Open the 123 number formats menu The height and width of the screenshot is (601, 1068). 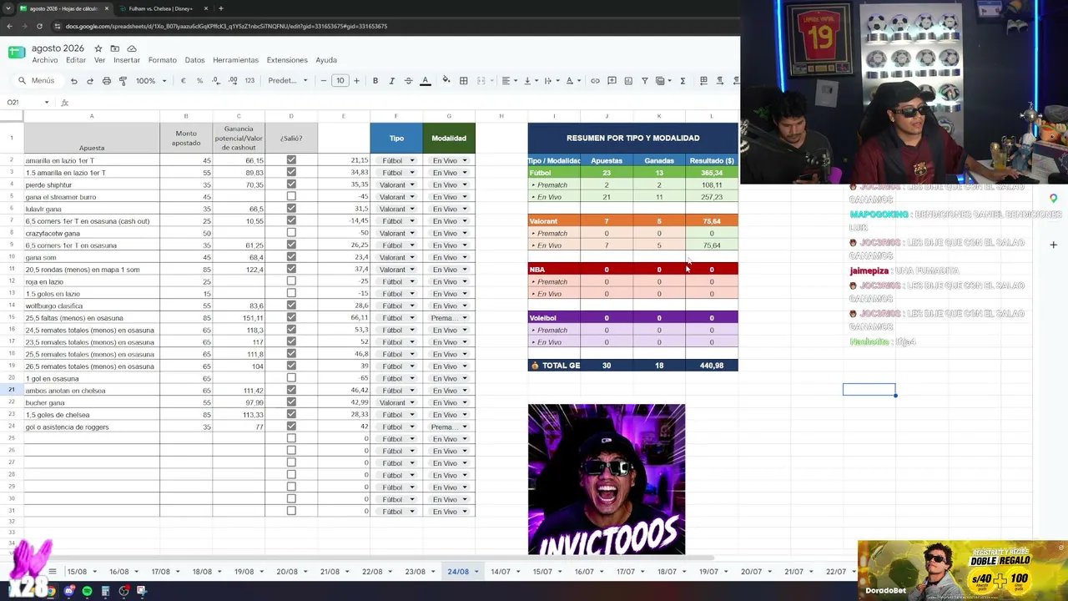coord(249,81)
